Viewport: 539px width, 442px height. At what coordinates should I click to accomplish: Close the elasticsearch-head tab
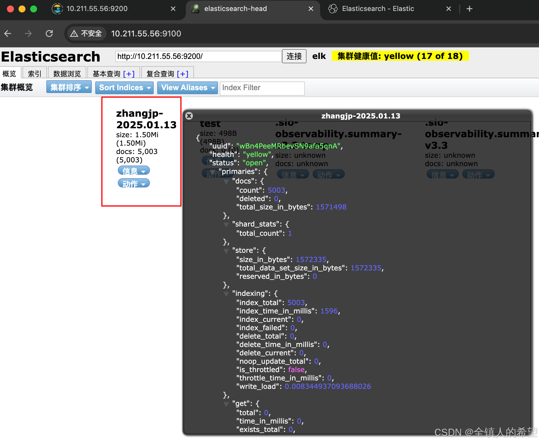click(311, 9)
